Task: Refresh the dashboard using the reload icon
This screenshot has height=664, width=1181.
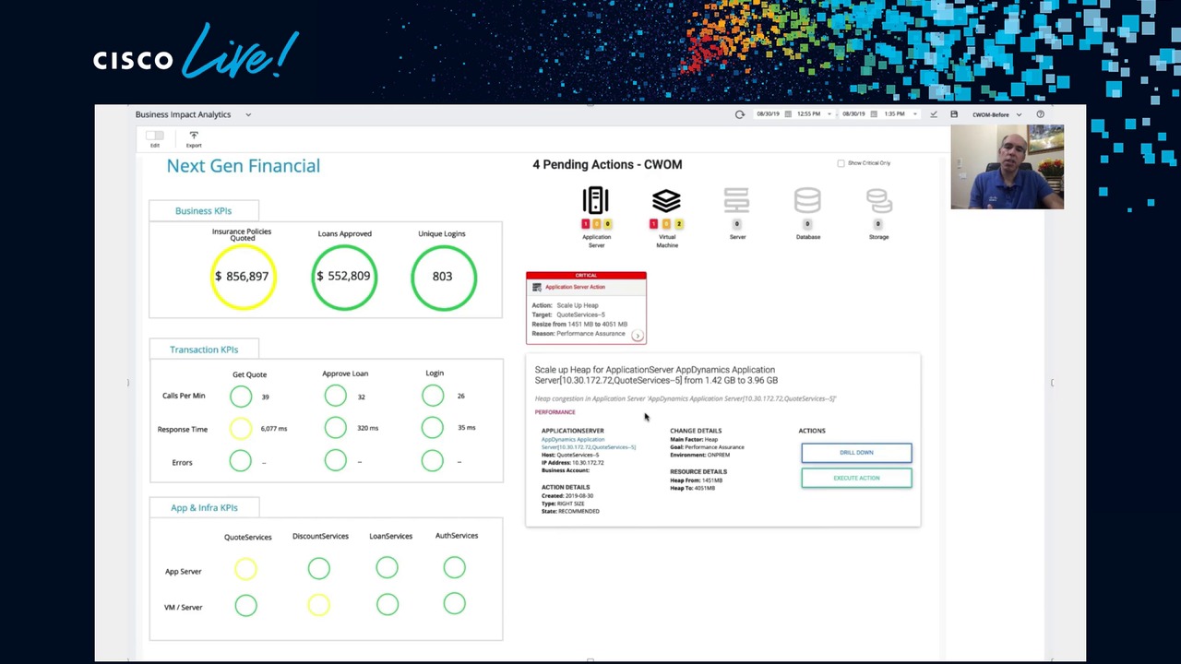Action: tap(739, 114)
